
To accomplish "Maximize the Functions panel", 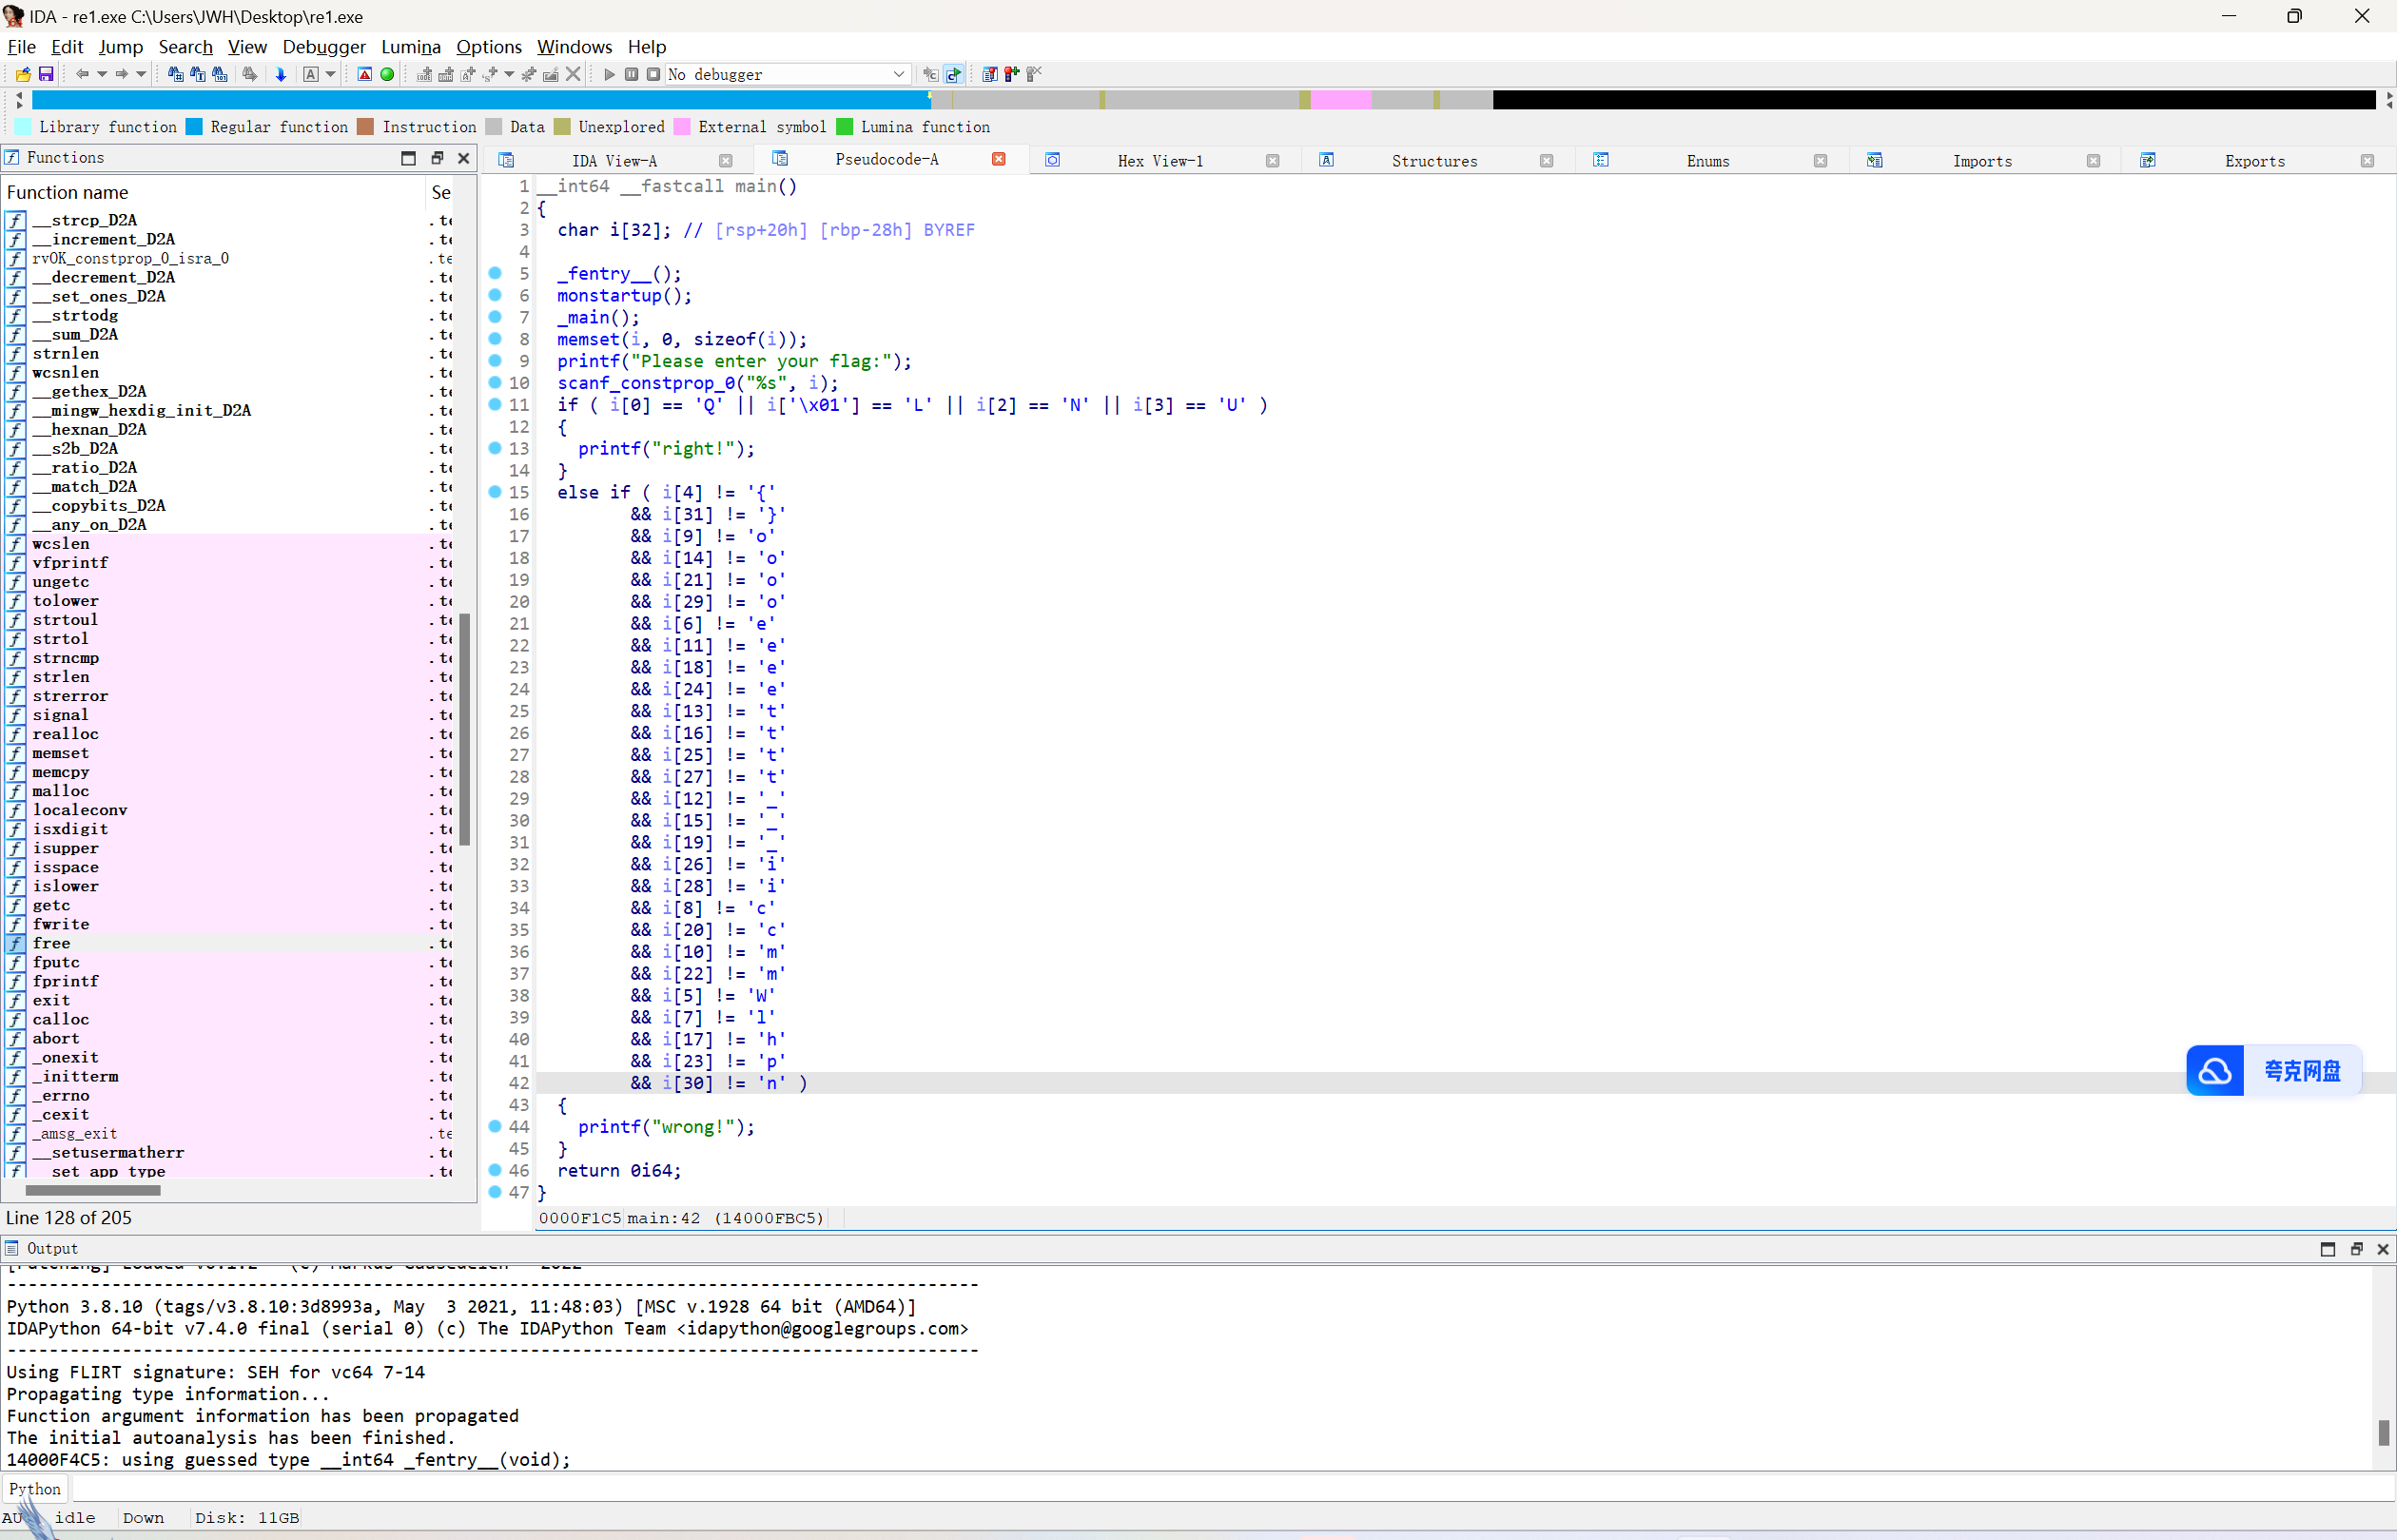I will pos(408,158).
